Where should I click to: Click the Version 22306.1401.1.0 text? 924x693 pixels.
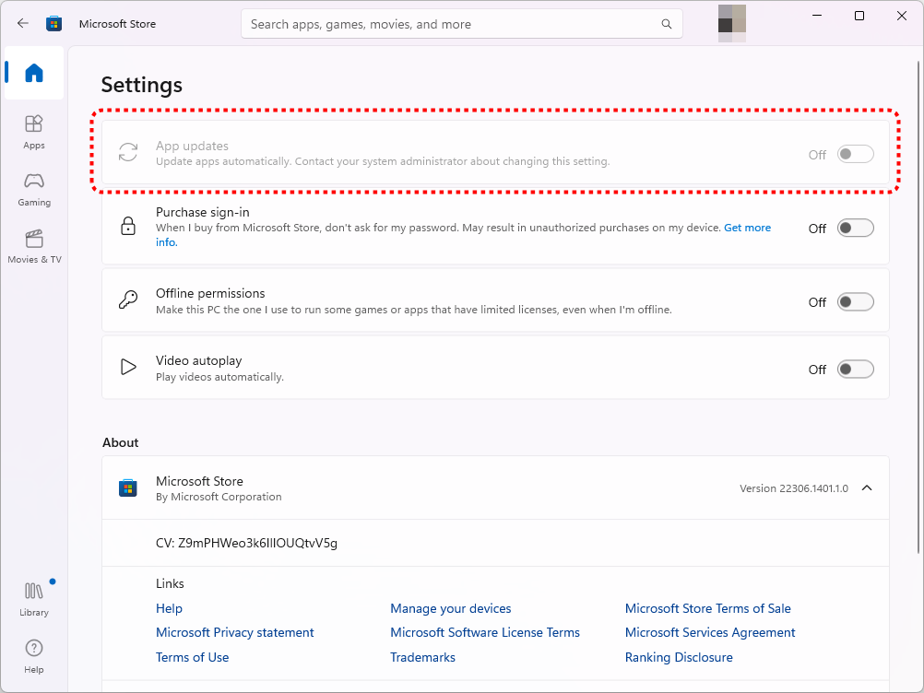point(794,488)
